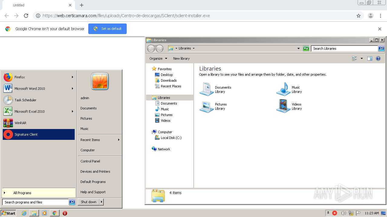Open Chrome three-dot menu
The width and height of the screenshot is (387, 217).
click(381, 16)
